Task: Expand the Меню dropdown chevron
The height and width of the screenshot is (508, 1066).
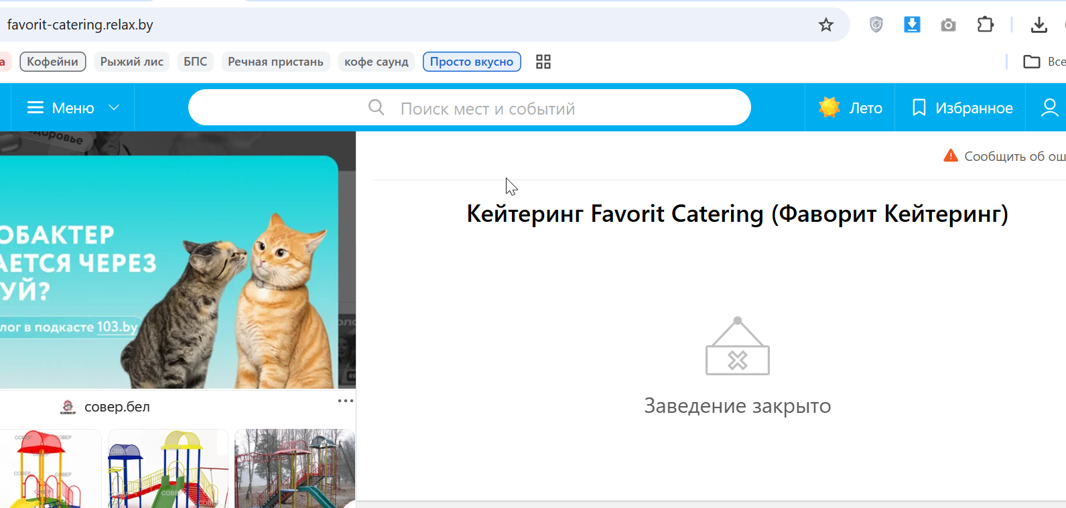Action: point(114,107)
